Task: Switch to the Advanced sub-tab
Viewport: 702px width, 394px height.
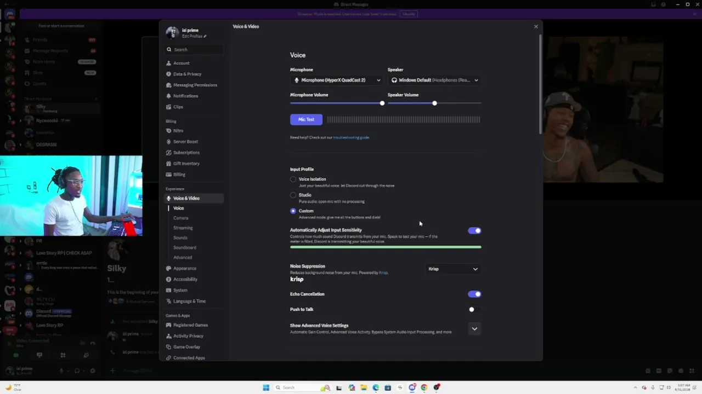Action: coord(183,257)
